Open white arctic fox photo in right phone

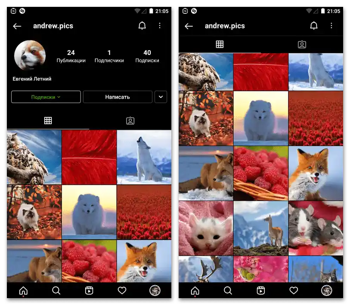pyautogui.click(x=261, y=118)
